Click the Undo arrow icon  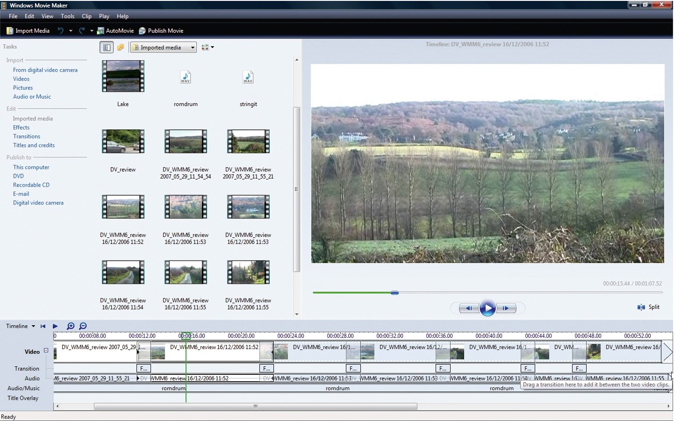tap(60, 31)
